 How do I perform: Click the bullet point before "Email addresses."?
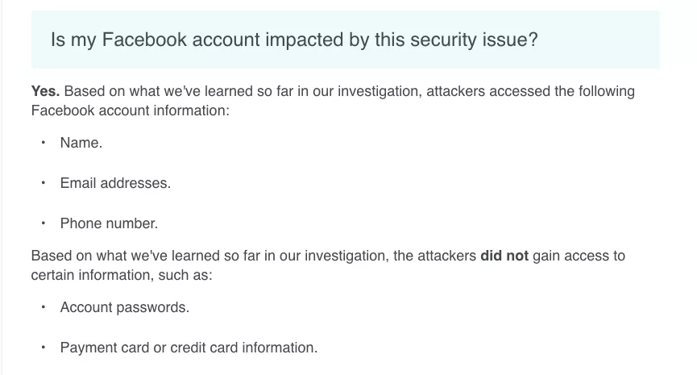click(x=43, y=183)
